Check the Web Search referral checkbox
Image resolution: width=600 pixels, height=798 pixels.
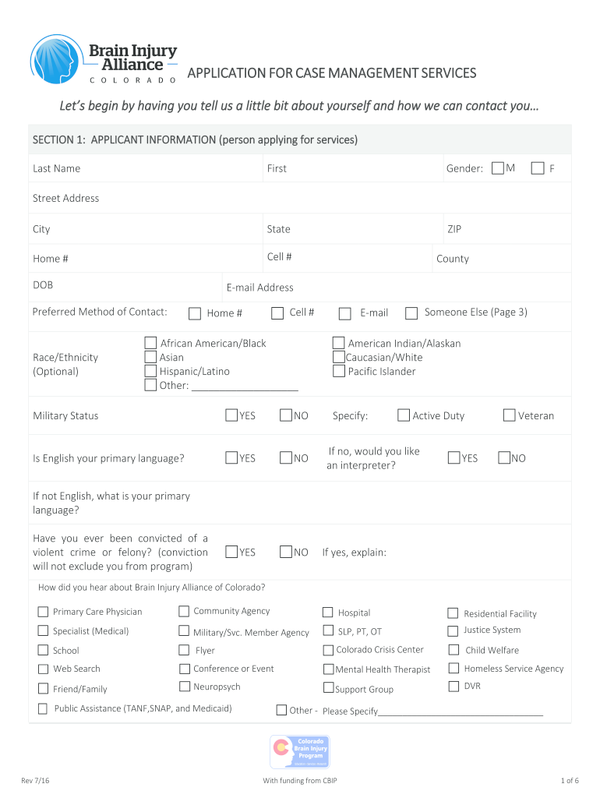(44, 669)
